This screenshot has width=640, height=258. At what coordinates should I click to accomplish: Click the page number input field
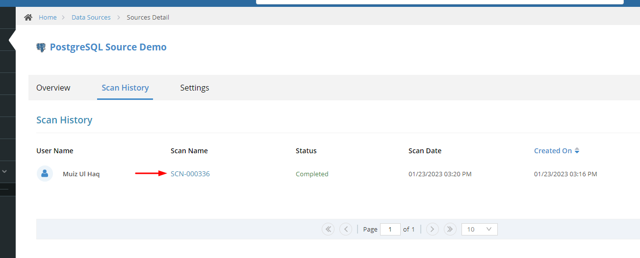[390, 229]
